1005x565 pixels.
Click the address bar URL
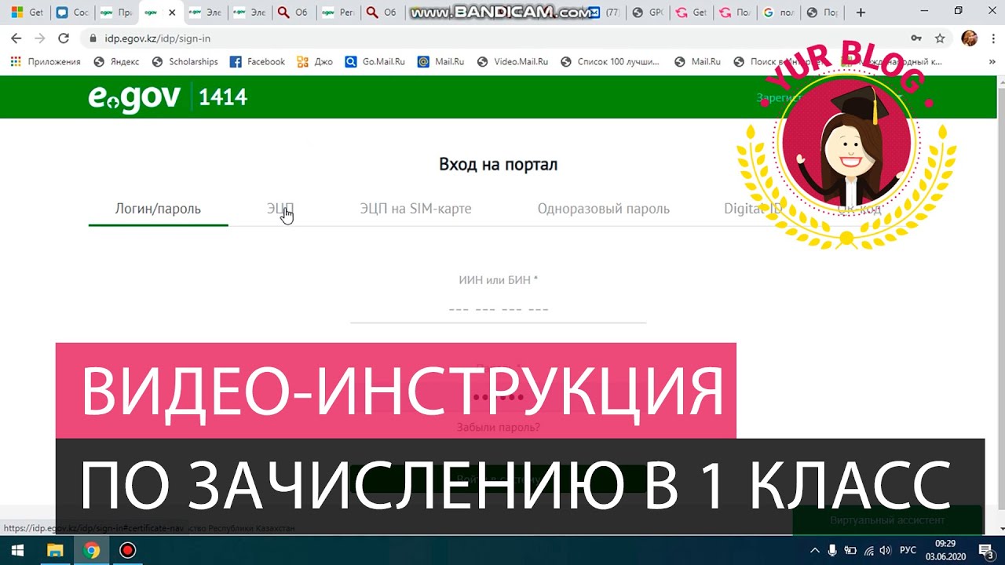(157, 38)
